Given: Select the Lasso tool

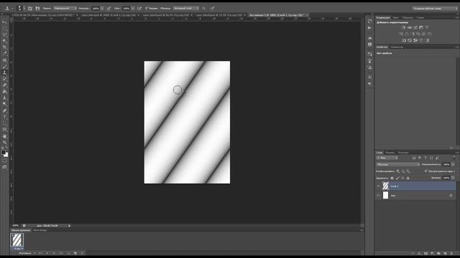Looking at the screenshot, I should coord(4,34).
